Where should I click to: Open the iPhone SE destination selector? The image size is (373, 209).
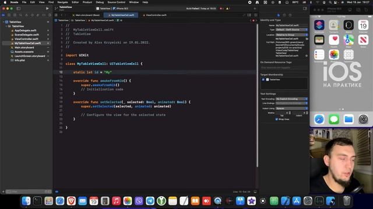(x=121, y=9)
